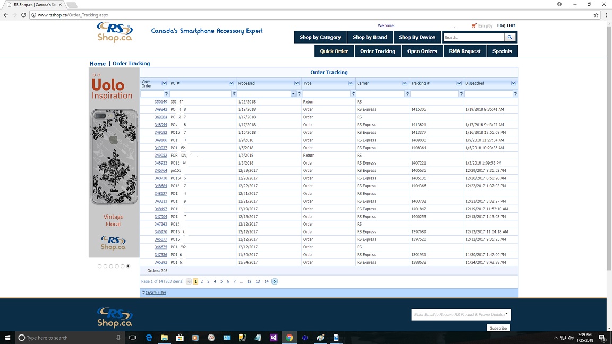The height and width of the screenshot is (344, 612).
Task: Select second banner carousel dot
Action: click(x=105, y=266)
